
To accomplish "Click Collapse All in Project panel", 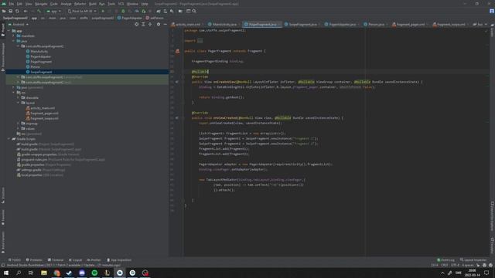I will [x=150, y=24].
